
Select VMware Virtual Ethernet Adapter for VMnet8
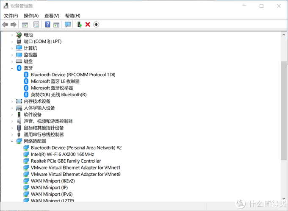[x=76, y=174]
